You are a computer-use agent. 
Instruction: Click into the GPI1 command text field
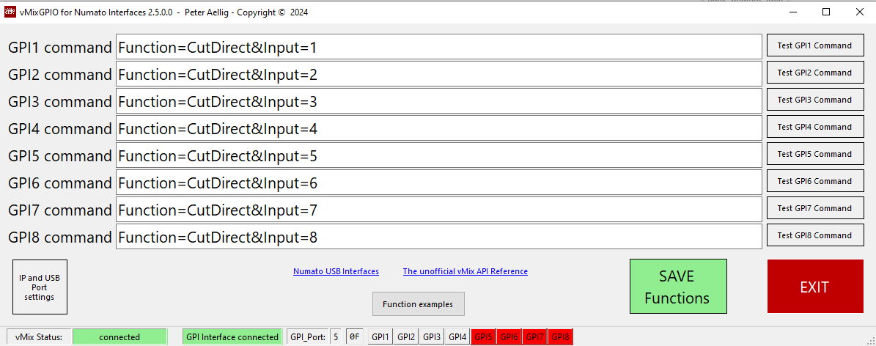[x=438, y=48]
